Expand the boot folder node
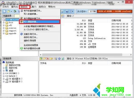This screenshot has width=134, height=98. coord(4,22)
